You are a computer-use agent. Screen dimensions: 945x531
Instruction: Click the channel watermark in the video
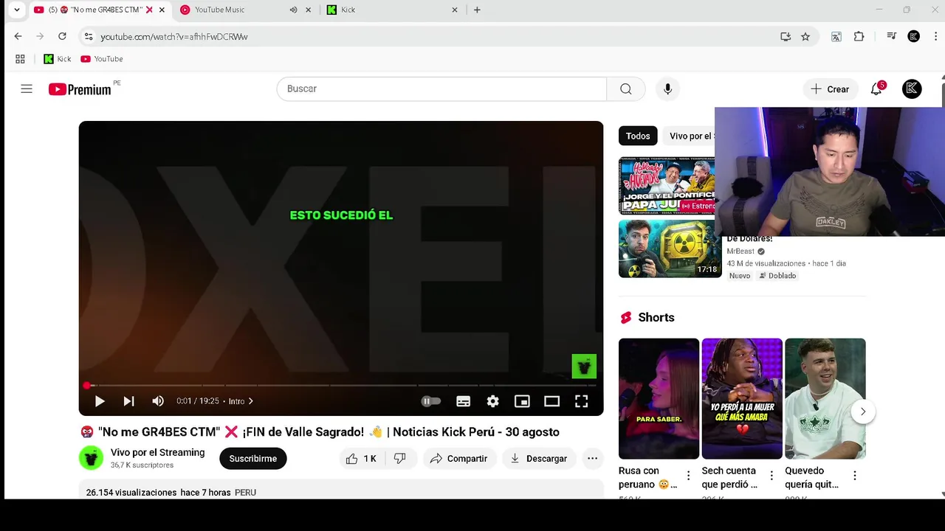[x=584, y=367]
